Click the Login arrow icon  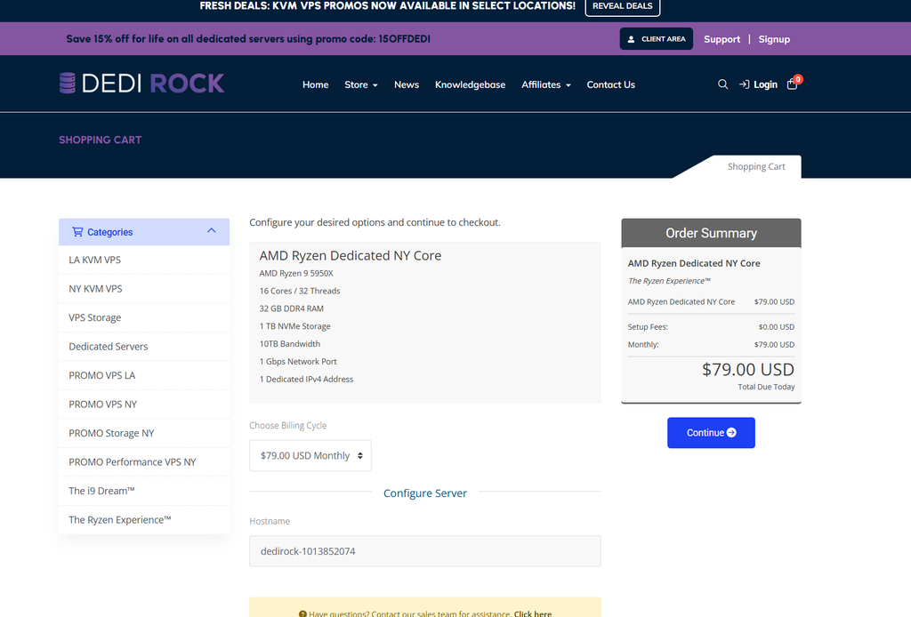[x=744, y=84]
